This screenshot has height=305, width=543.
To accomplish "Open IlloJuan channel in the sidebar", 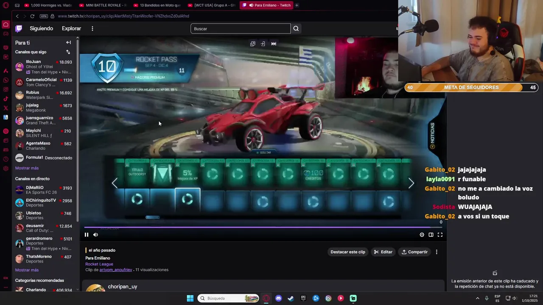I will click(x=44, y=67).
